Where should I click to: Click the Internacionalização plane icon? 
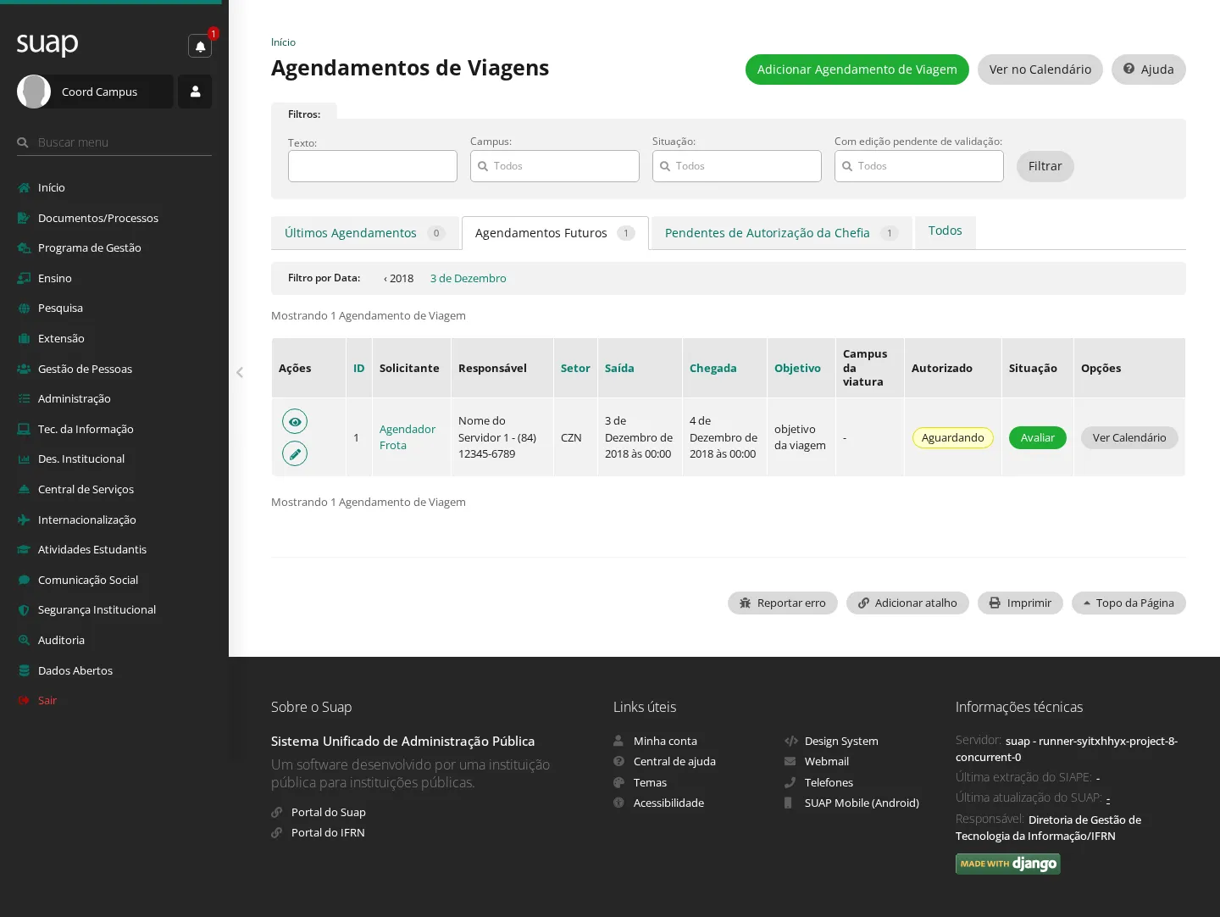(x=24, y=520)
